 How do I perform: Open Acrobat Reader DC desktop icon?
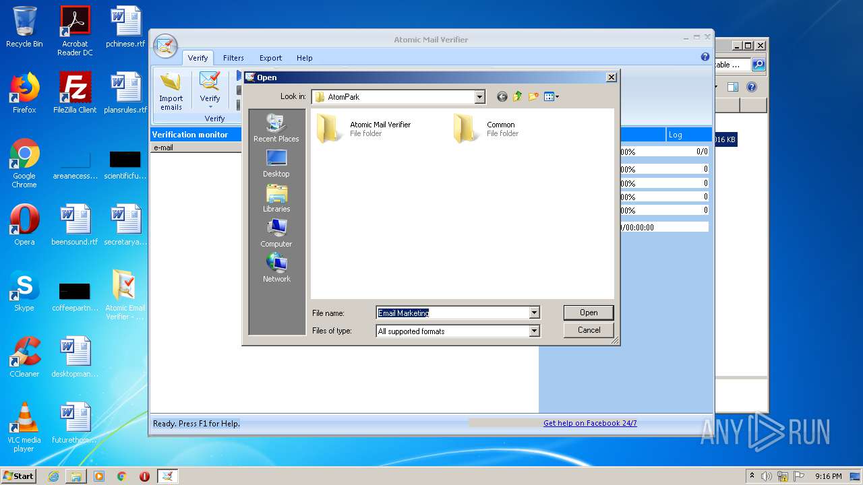click(x=75, y=31)
